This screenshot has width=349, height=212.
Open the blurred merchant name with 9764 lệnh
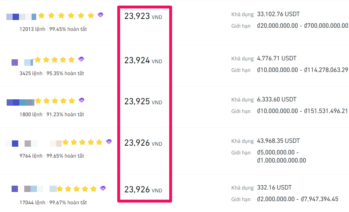34,144
